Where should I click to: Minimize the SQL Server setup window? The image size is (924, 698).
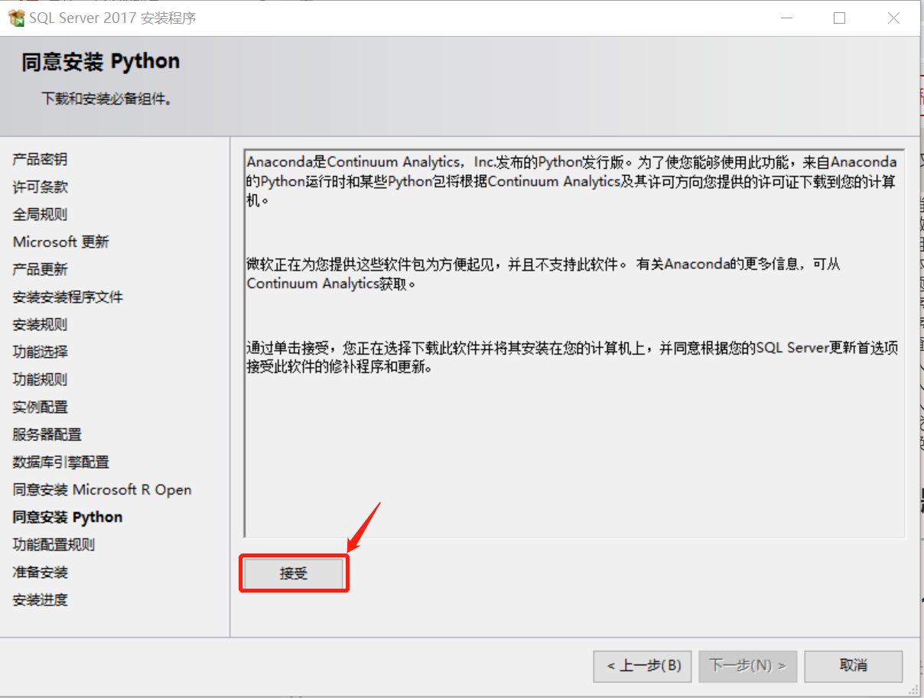pos(785,18)
